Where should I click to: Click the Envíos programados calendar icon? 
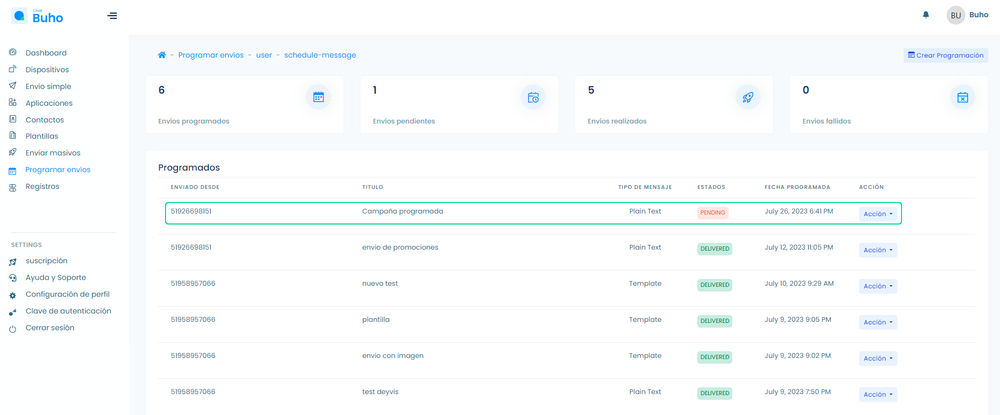(318, 97)
